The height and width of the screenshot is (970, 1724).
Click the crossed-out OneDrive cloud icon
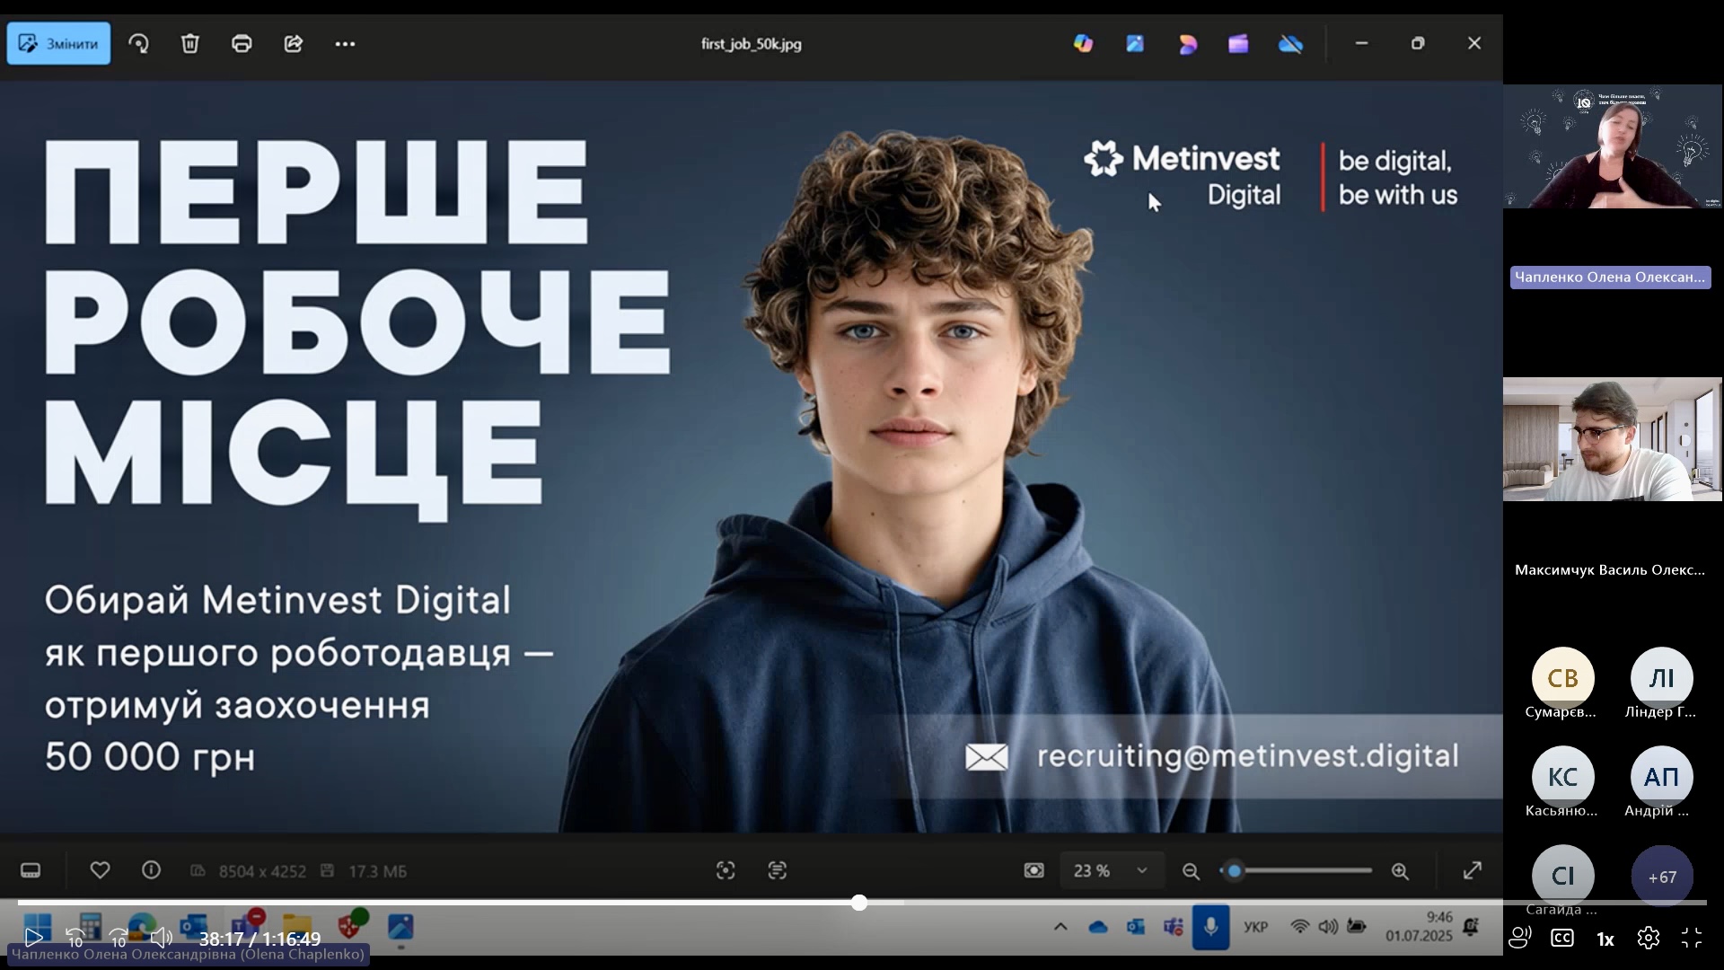click(1290, 43)
